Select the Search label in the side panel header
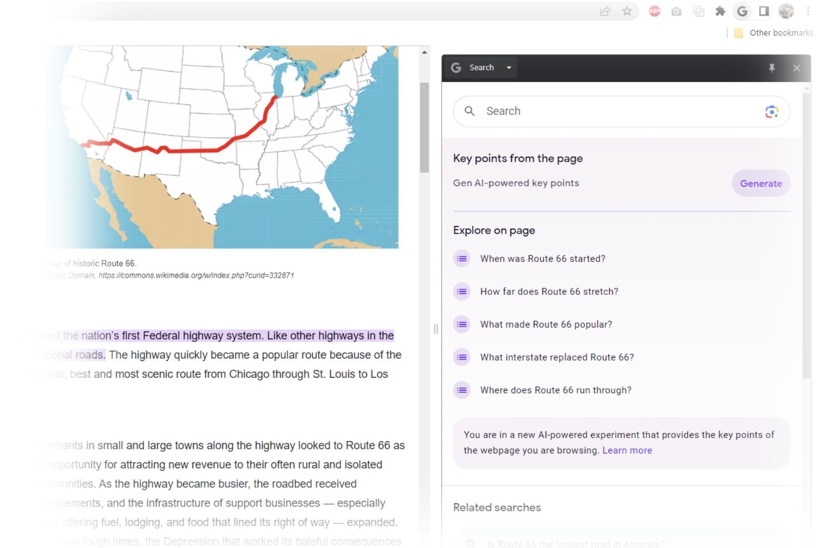 (481, 67)
